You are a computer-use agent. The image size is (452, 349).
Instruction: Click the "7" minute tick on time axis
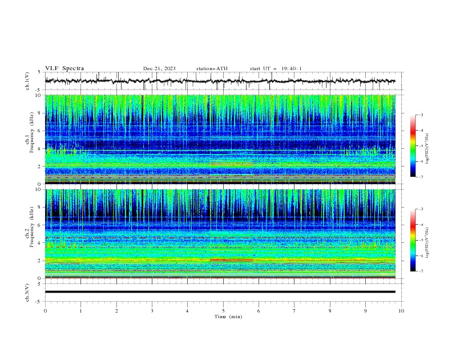click(x=294, y=311)
